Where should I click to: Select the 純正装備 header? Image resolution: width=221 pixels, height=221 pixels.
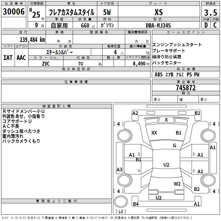(x=186, y=69)
